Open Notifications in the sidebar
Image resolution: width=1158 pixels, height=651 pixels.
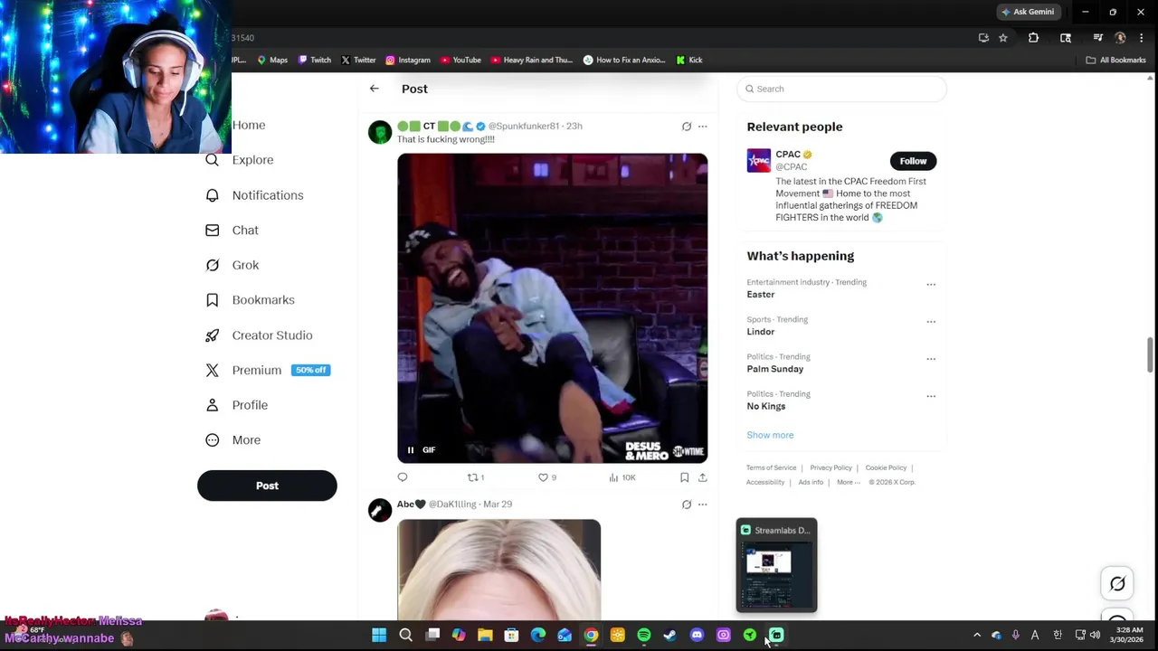point(268,195)
